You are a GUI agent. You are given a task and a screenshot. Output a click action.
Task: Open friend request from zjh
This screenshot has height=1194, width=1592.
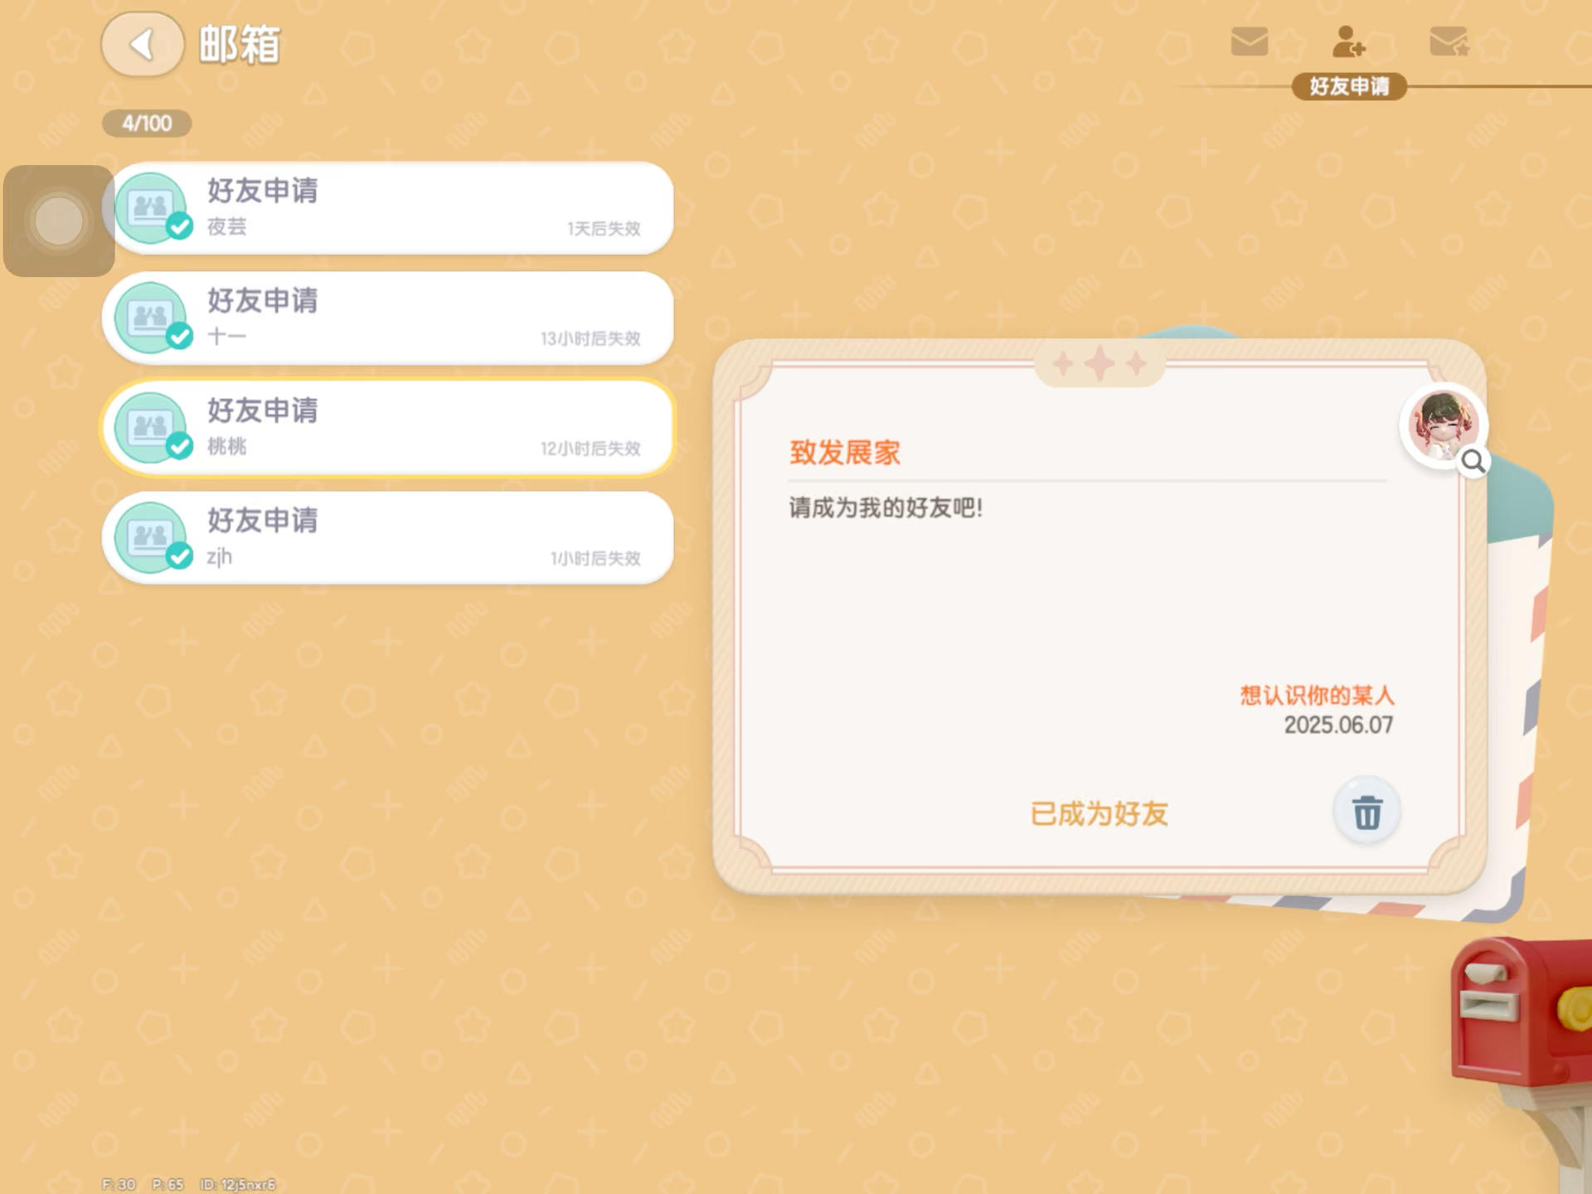point(388,538)
